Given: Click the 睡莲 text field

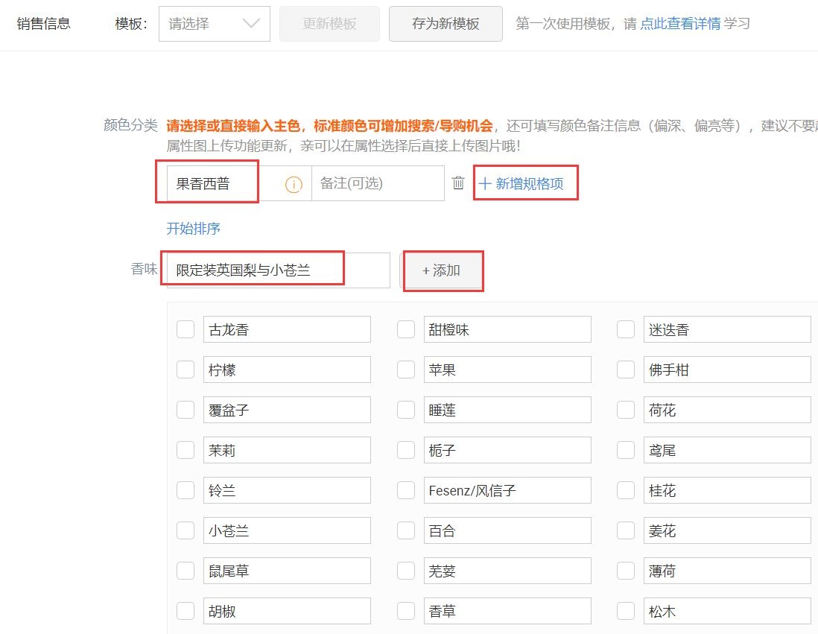Looking at the screenshot, I should (507, 410).
